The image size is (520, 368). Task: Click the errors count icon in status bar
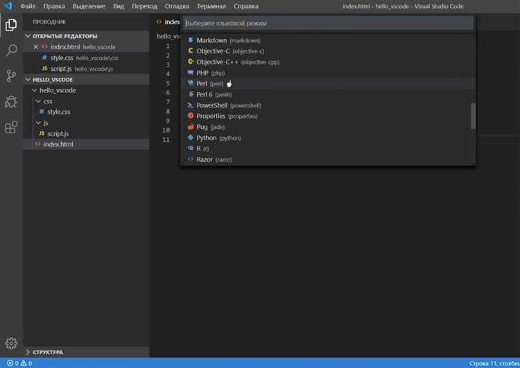tap(9, 363)
